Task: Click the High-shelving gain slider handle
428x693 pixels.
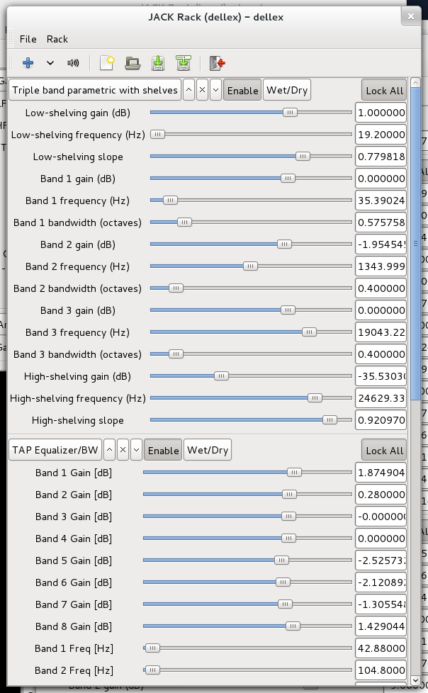Action: [221, 376]
